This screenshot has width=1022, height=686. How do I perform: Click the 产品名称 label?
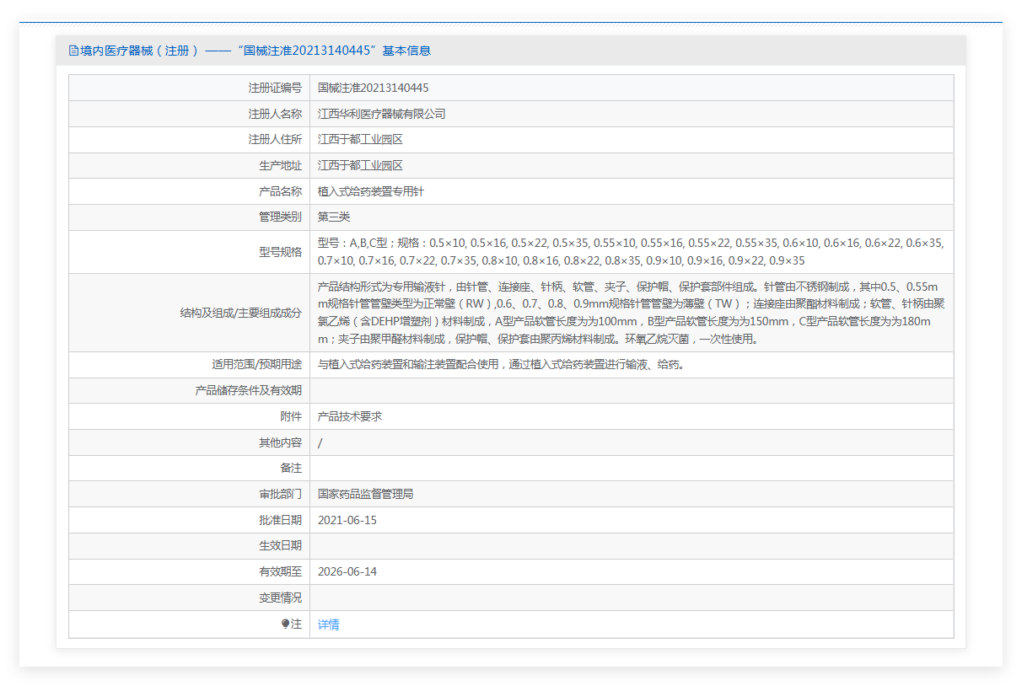click(280, 192)
